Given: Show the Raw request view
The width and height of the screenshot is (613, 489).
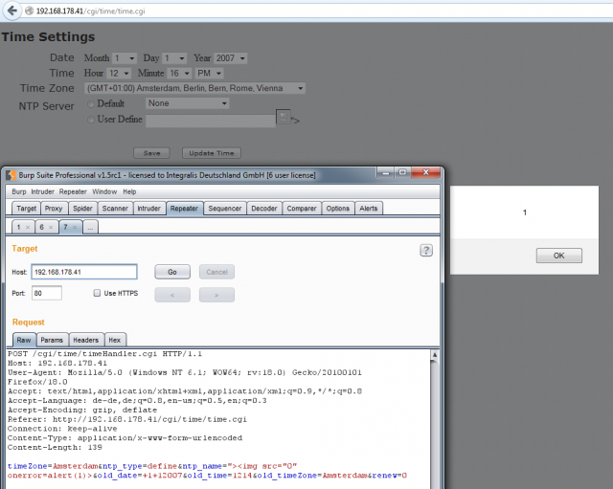Looking at the screenshot, I should click(x=24, y=340).
